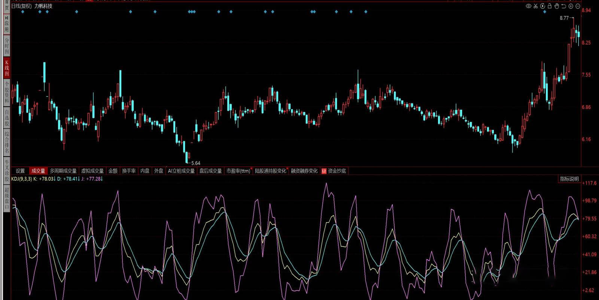Start chart replay with circular play icon
599x300 pixels.
pos(542,6)
